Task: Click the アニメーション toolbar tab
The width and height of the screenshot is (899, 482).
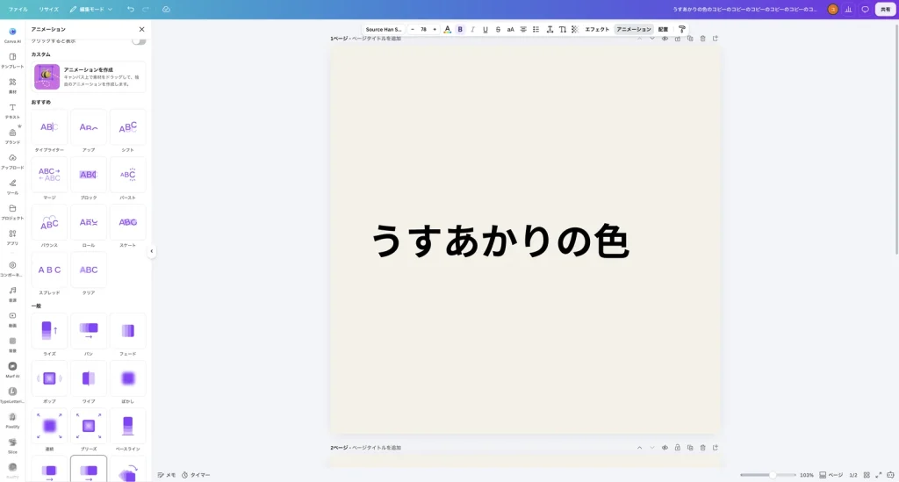Action: (634, 29)
